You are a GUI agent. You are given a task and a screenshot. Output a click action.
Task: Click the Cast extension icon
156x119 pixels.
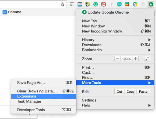[x=72, y=4]
